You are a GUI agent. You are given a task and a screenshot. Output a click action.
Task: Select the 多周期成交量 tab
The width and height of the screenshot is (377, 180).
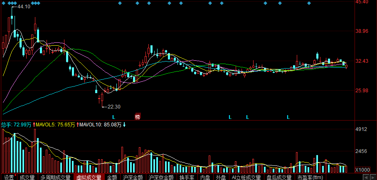click(56, 178)
